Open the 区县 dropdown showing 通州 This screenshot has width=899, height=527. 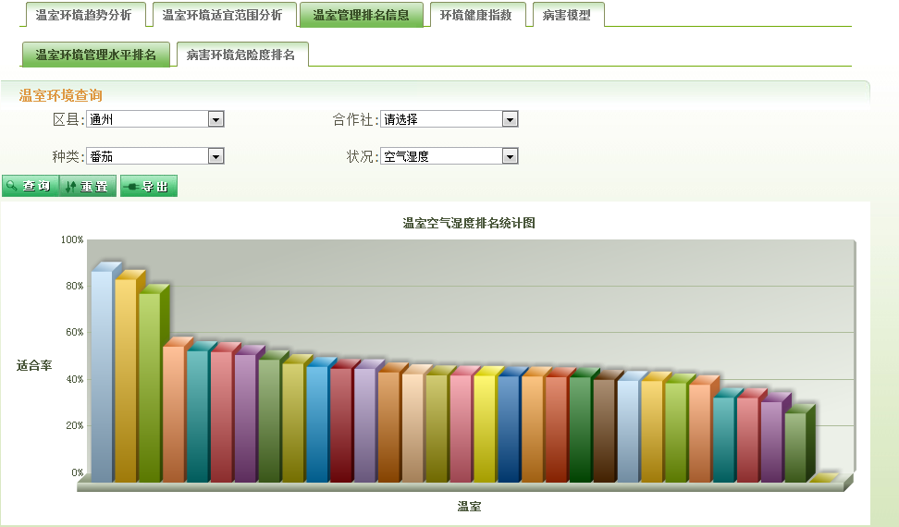pyautogui.click(x=154, y=119)
